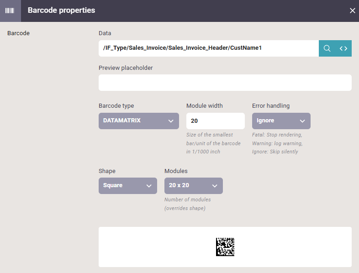Click the chevron on the Modules dropdown
The image size is (359, 273).
(x=215, y=186)
